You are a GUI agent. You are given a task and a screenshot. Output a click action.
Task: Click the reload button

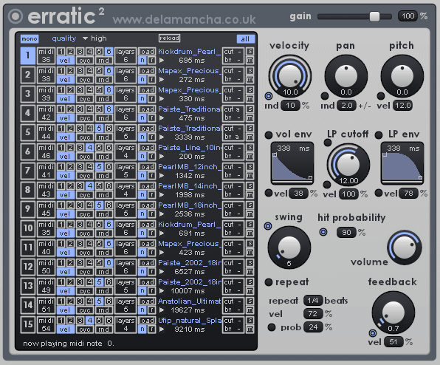(x=170, y=38)
